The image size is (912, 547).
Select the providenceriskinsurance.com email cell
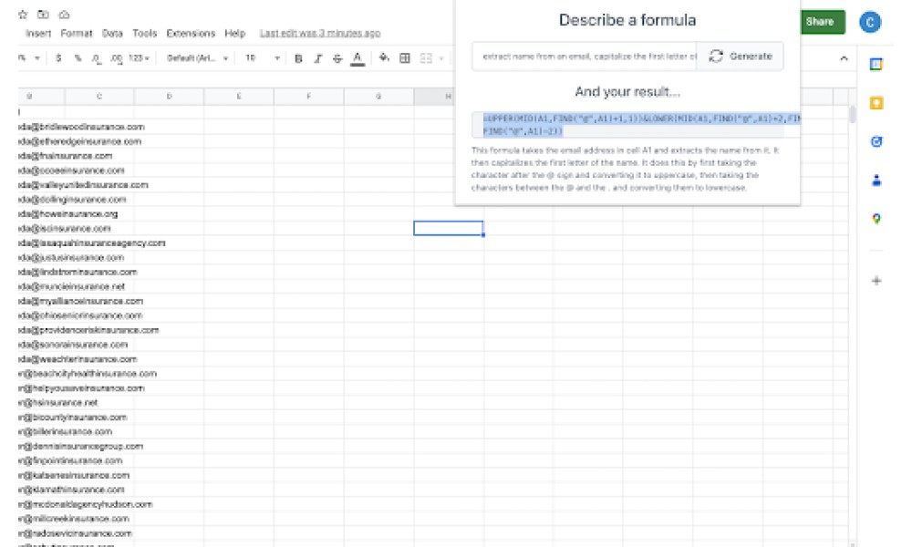pos(88,330)
